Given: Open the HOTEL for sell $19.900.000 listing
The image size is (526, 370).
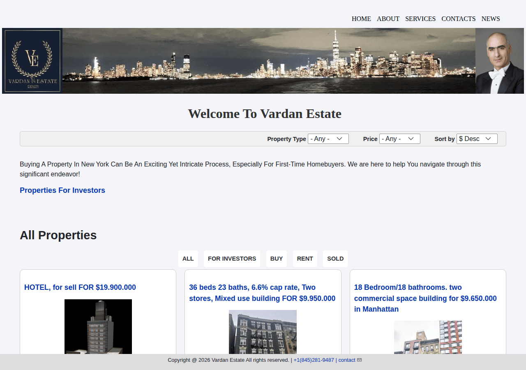Looking at the screenshot, I should [x=80, y=287].
